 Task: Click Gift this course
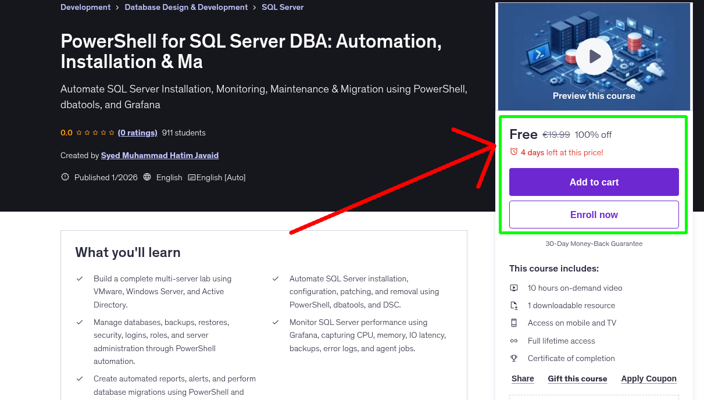577,378
